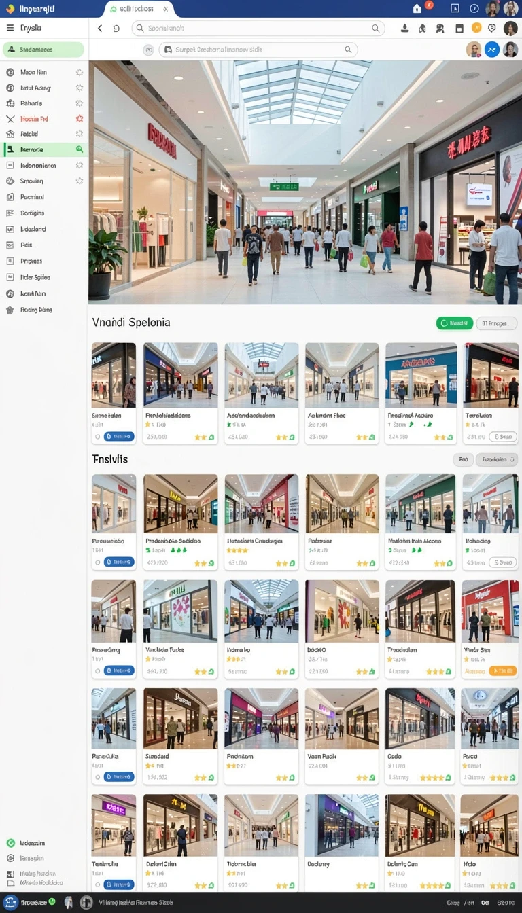Toggle red star for Hockin Ftd

[x=80, y=118]
